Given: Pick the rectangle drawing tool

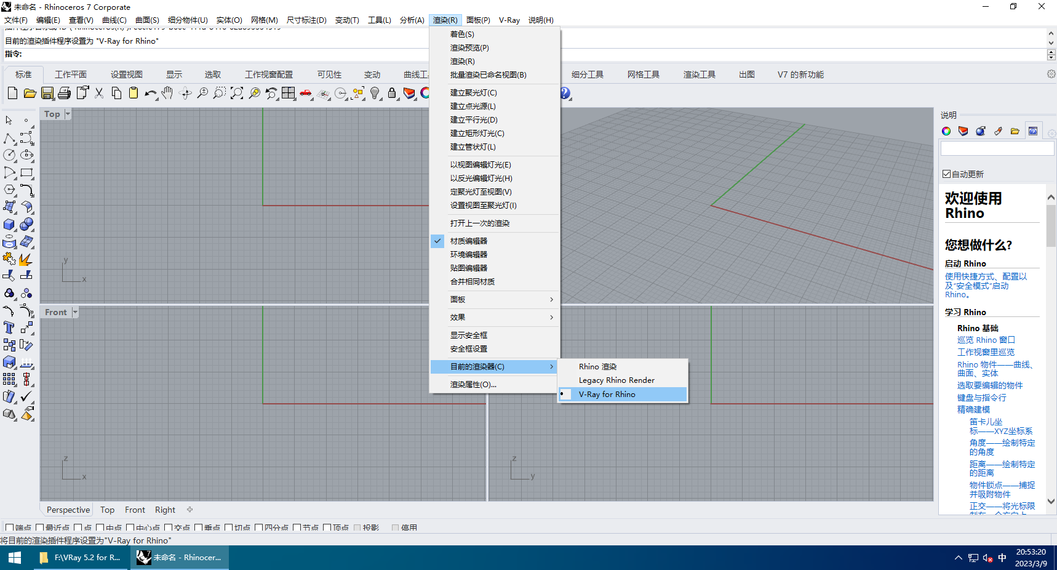Looking at the screenshot, I should pos(26,173).
